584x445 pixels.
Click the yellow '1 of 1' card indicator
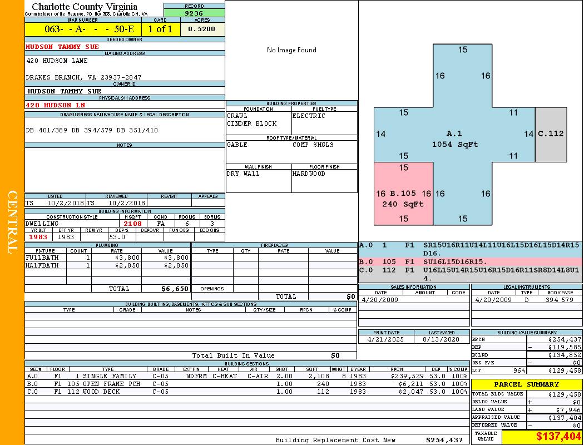[161, 29]
